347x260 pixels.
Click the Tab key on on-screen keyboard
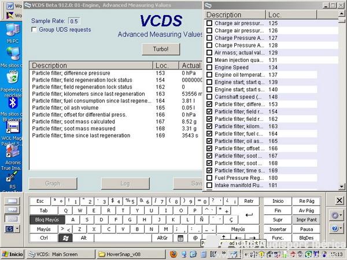(43, 210)
